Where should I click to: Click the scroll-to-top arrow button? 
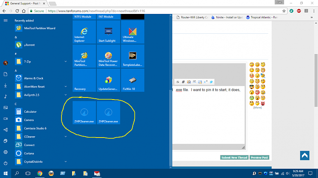tap(304, 156)
